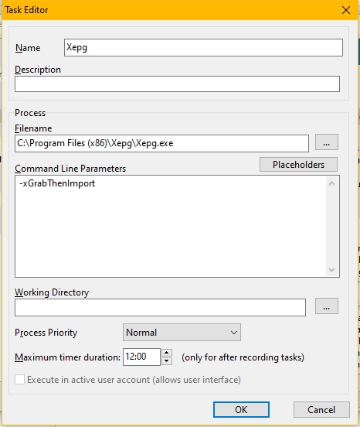This screenshot has width=360, height=427.
Task: Click inside the Command Line Parameters box
Action: [x=172, y=227]
